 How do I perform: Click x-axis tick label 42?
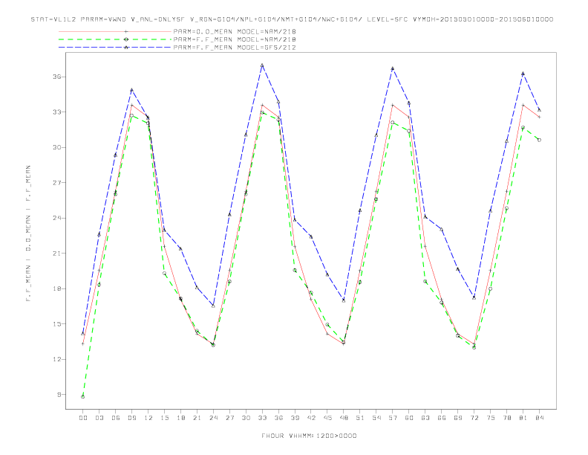(x=311, y=418)
